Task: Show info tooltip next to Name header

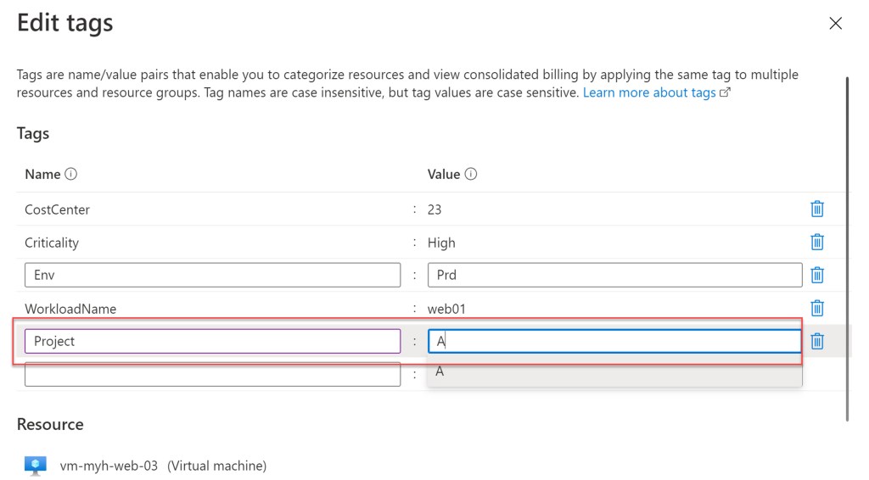Action: pos(71,175)
